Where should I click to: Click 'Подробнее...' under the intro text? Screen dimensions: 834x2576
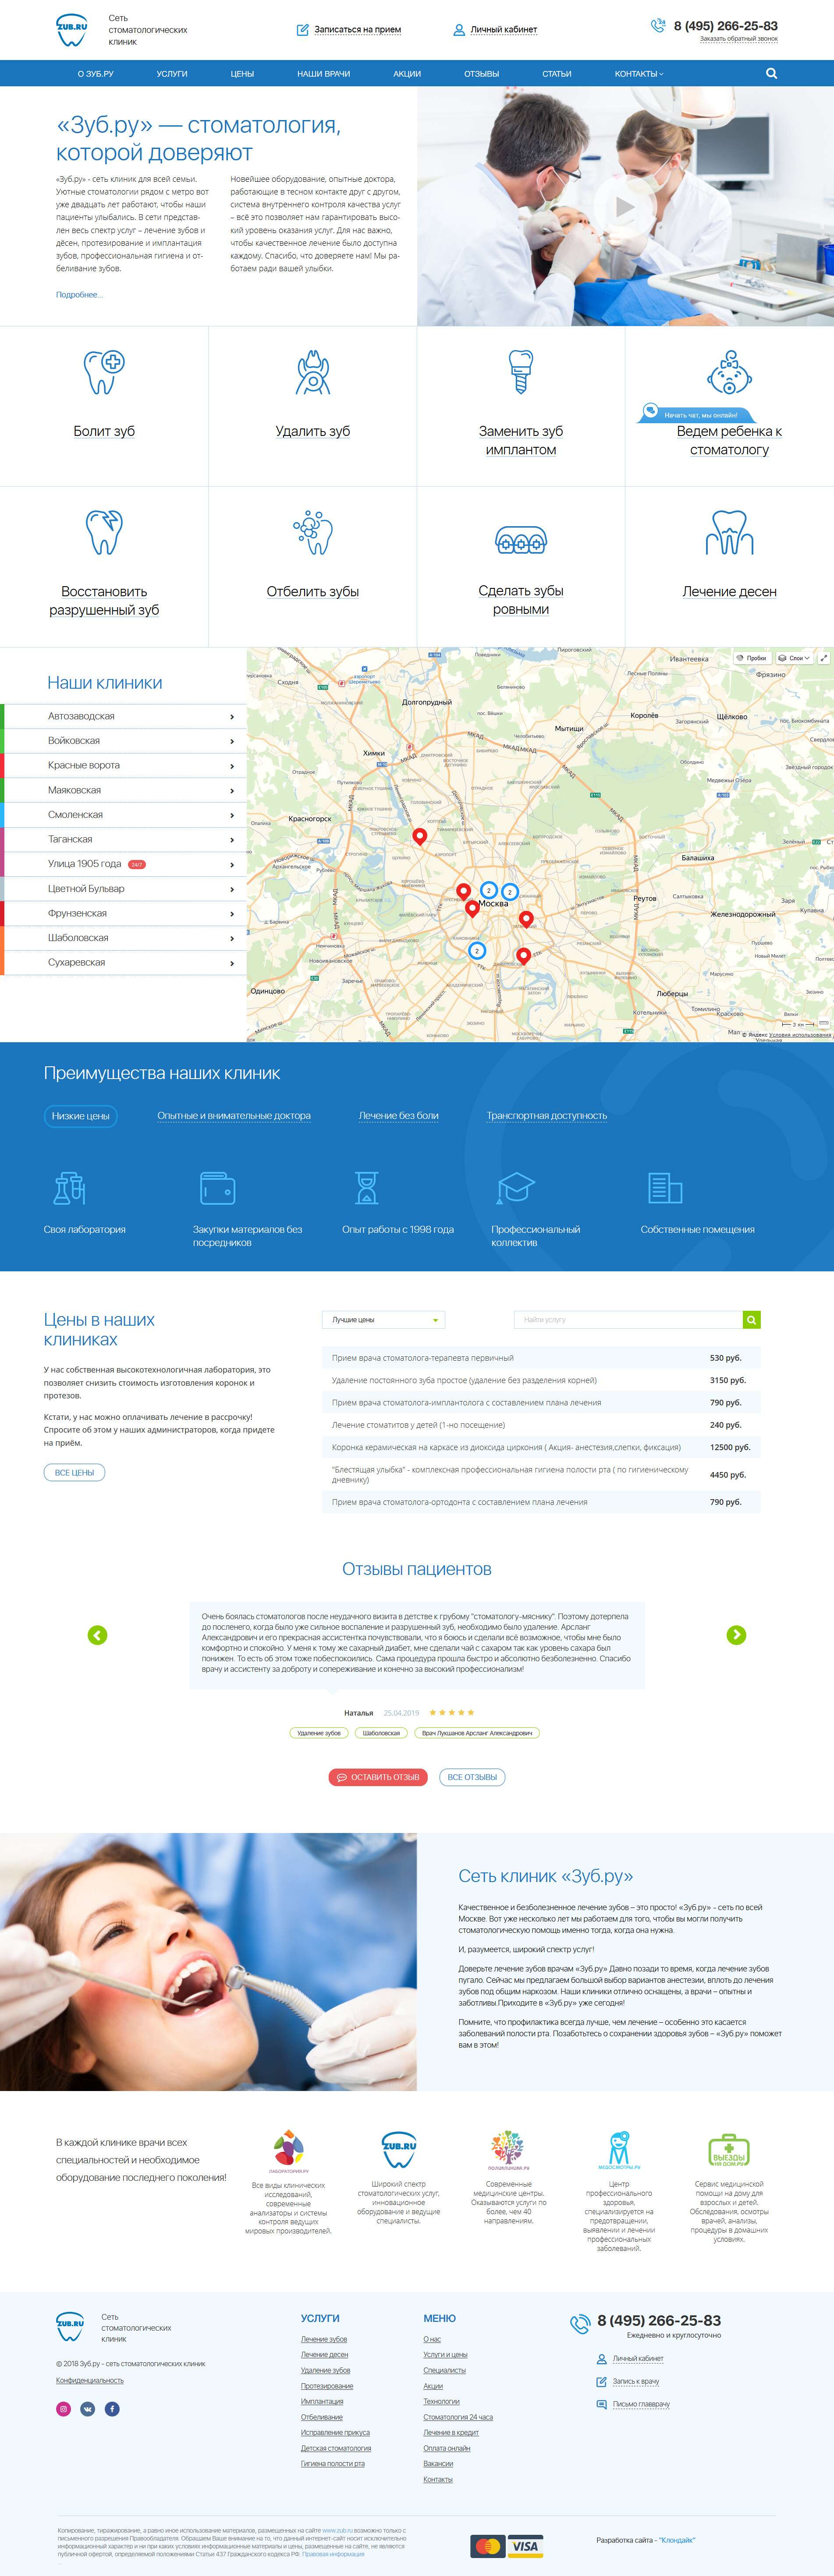pyautogui.click(x=79, y=295)
